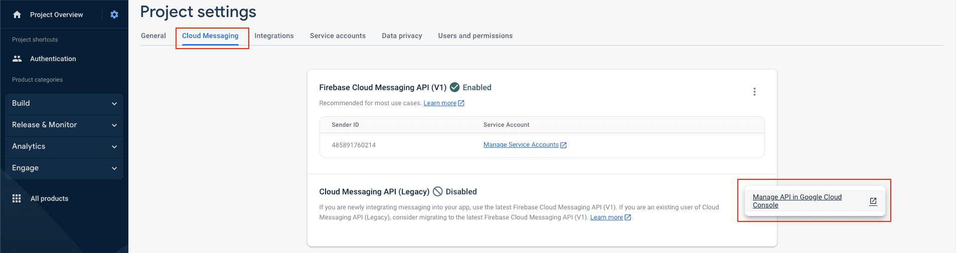Go to Users and permissions tab
The image size is (956, 253).
coord(475,36)
